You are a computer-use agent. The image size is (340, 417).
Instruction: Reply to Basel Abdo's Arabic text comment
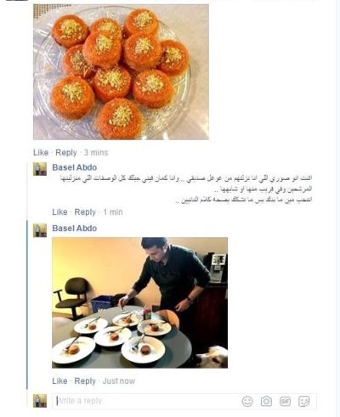pyautogui.click(x=85, y=212)
